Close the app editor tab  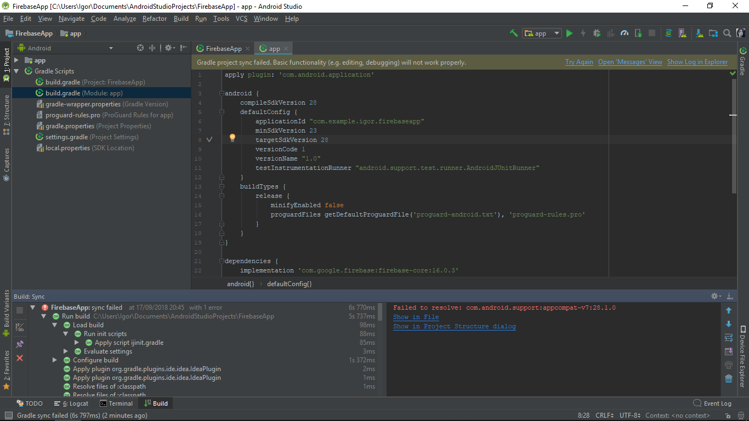tap(286, 48)
